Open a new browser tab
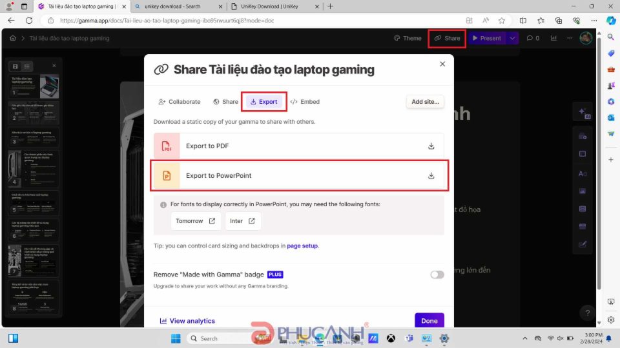Screen dimensions: 620x348 [x=330, y=6]
